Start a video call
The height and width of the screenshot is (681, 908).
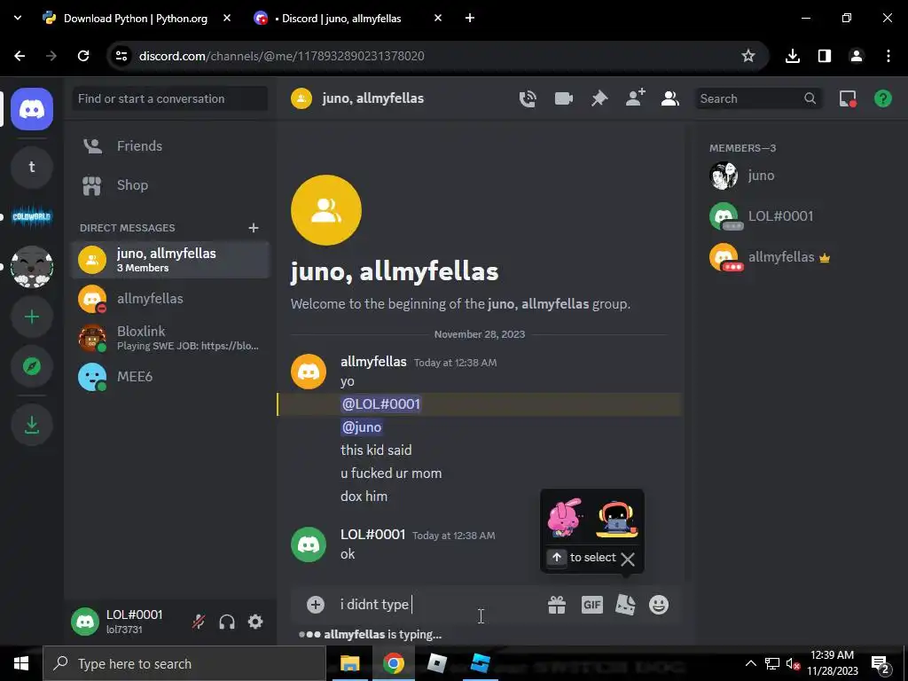click(x=563, y=98)
